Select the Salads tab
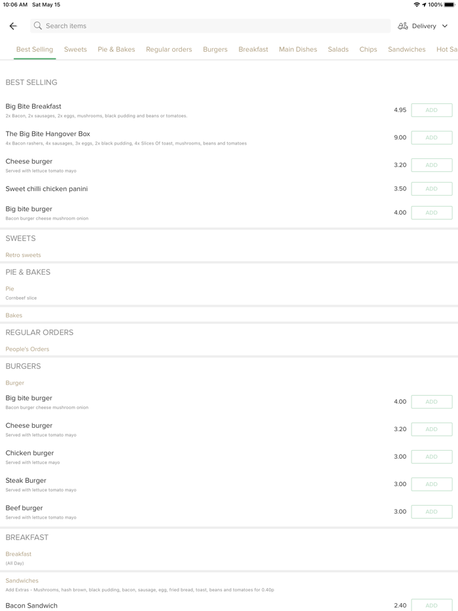This screenshot has width=458, height=611. [x=338, y=49]
